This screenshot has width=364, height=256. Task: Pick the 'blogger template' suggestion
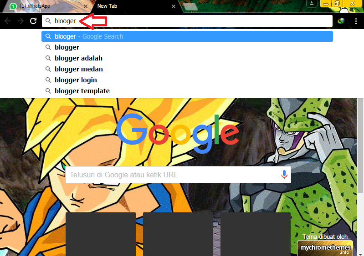(187, 91)
